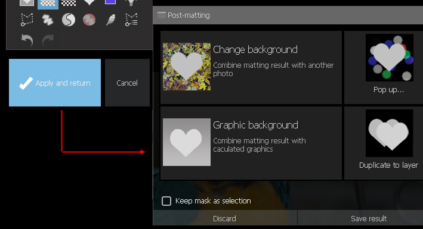
Task: Select the dotted polygon lasso tool
Action: pos(27,20)
